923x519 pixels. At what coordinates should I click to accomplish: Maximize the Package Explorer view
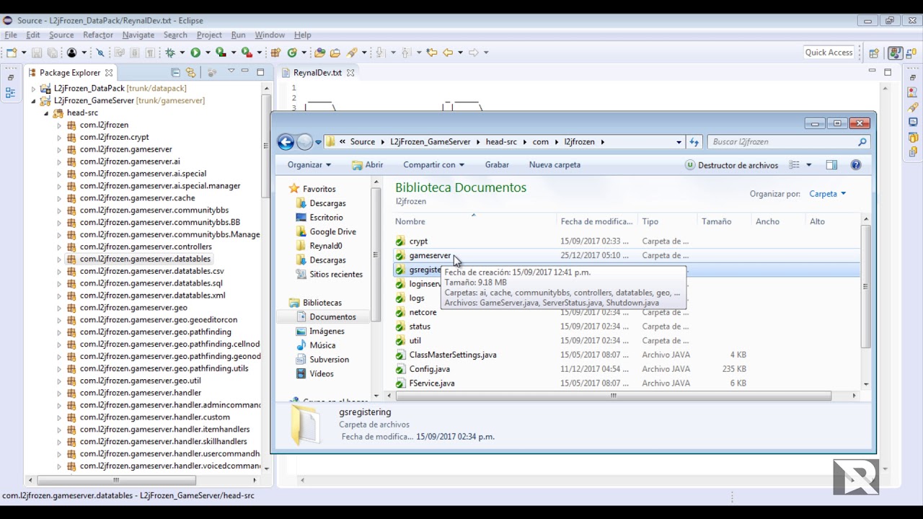[260, 72]
